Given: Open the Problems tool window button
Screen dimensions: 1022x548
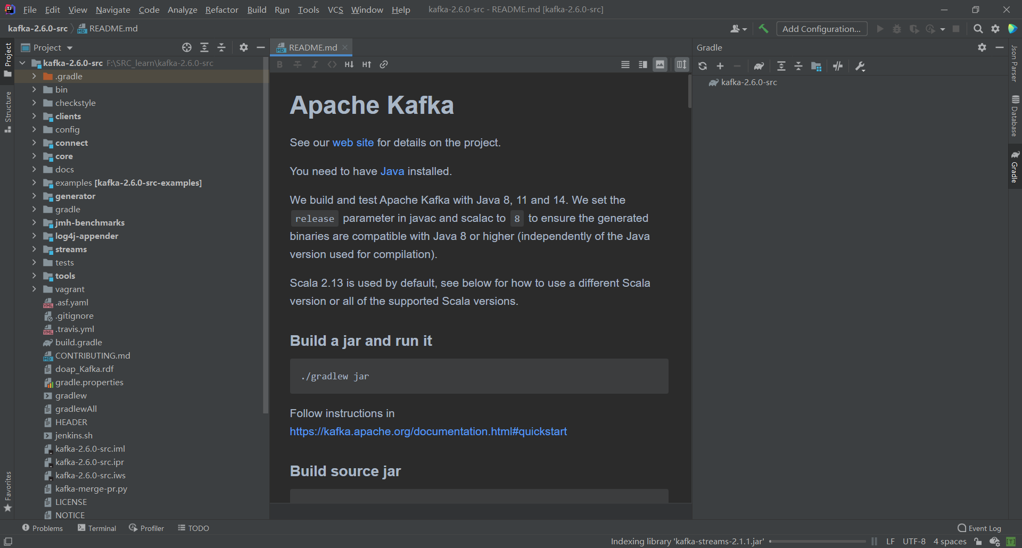Looking at the screenshot, I should (43, 528).
